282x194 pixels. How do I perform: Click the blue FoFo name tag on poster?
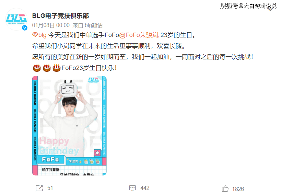pos(50,160)
